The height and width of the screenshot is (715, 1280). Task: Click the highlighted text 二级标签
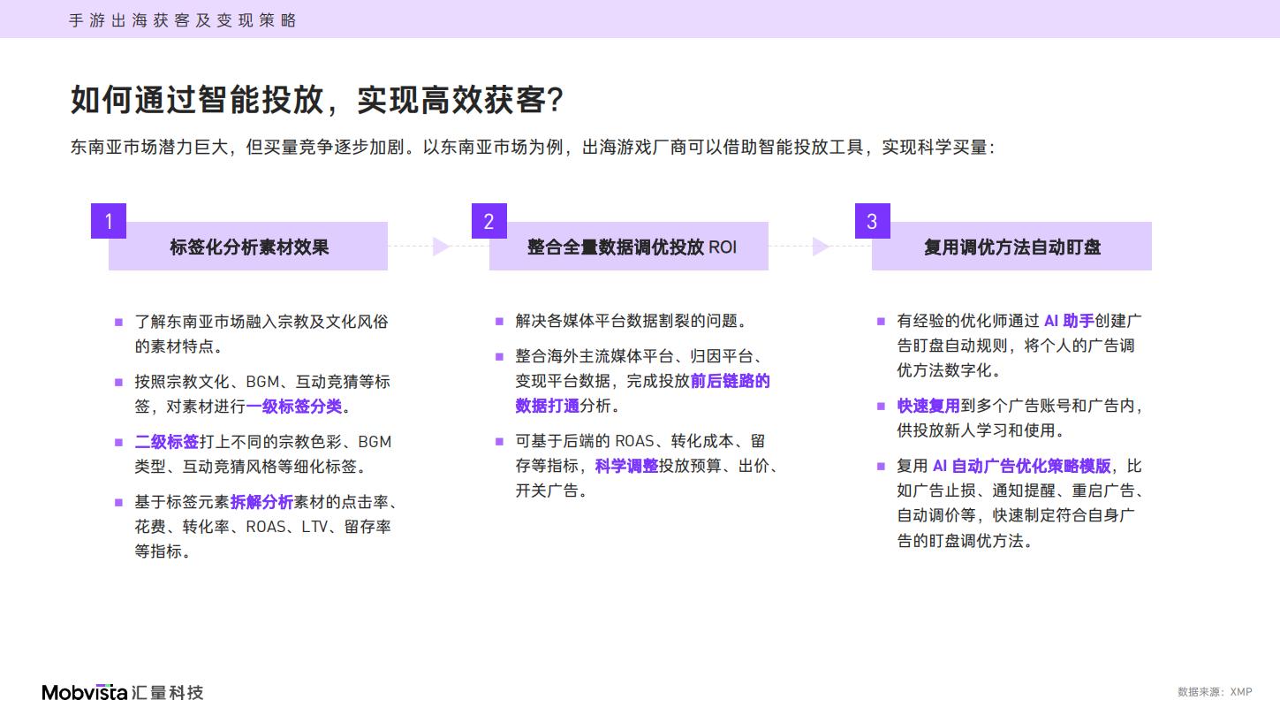166,442
